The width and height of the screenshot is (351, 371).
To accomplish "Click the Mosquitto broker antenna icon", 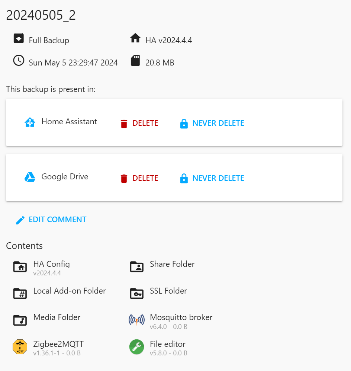I will coord(136,320).
